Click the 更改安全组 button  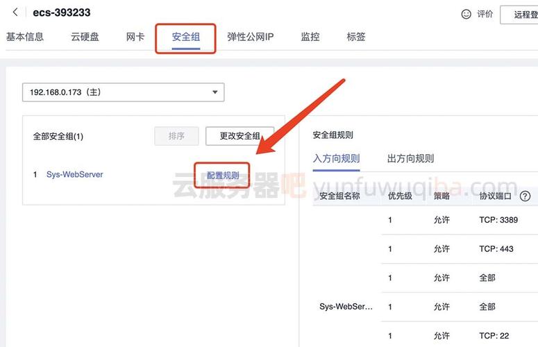(x=239, y=136)
